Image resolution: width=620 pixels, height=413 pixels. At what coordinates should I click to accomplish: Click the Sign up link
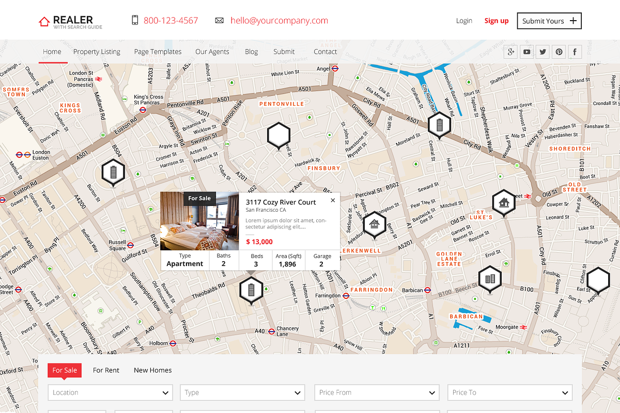click(497, 21)
